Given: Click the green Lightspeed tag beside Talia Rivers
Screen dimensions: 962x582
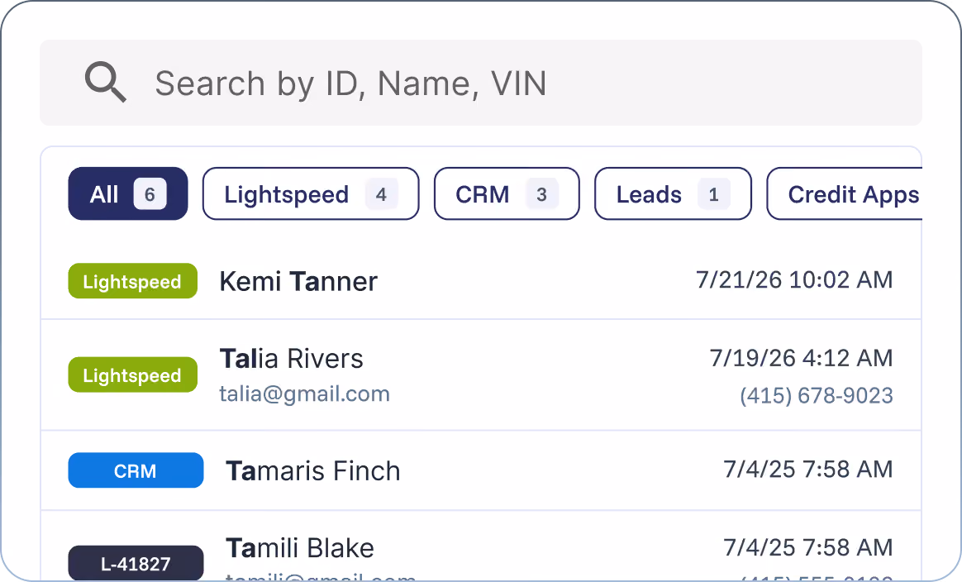Looking at the screenshot, I should coord(132,374).
